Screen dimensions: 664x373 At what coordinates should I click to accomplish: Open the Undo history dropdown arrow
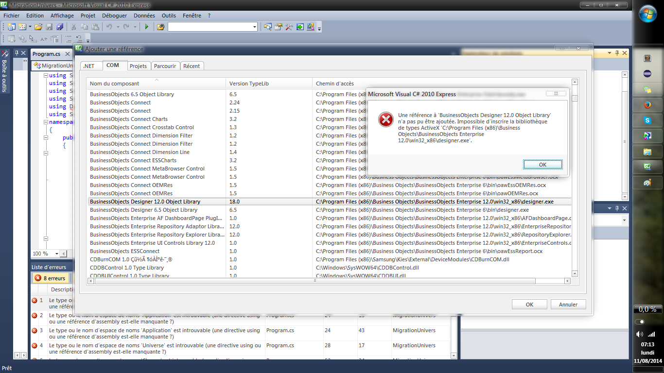pyautogui.click(x=117, y=27)
